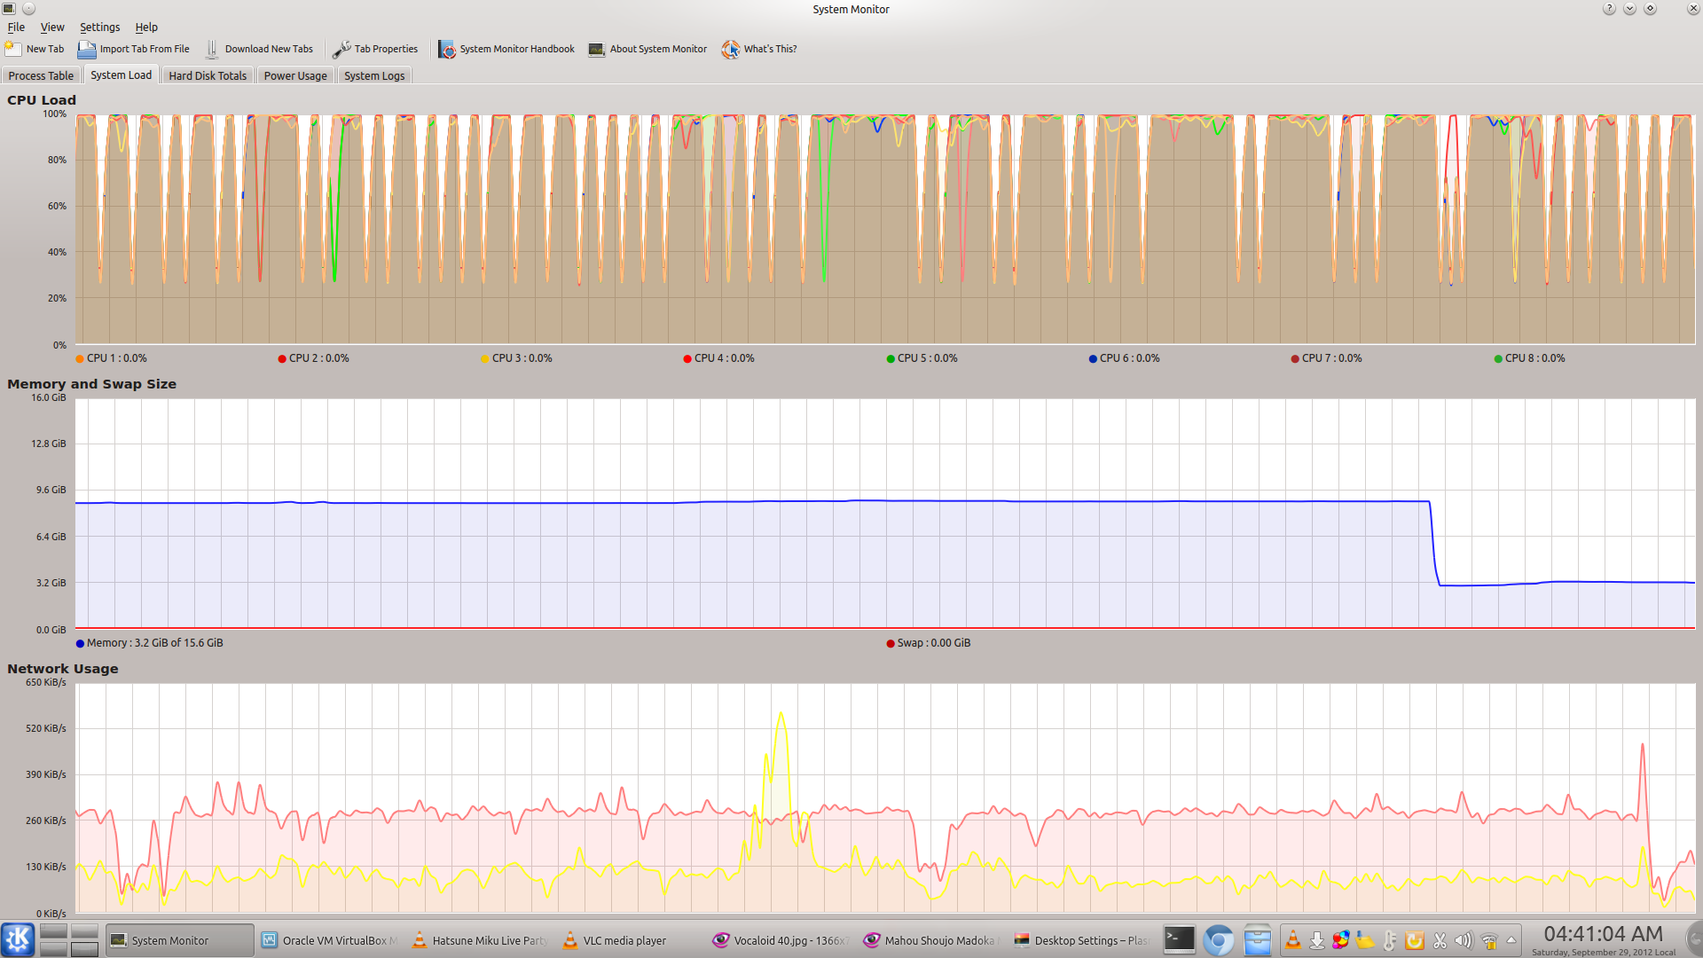Click the digital clock in panel

[x=1603, y=934]
